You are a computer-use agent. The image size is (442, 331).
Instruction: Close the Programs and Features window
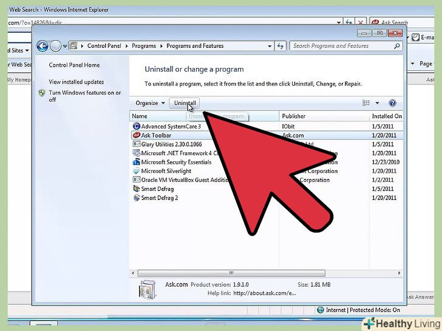coord(395,33)
